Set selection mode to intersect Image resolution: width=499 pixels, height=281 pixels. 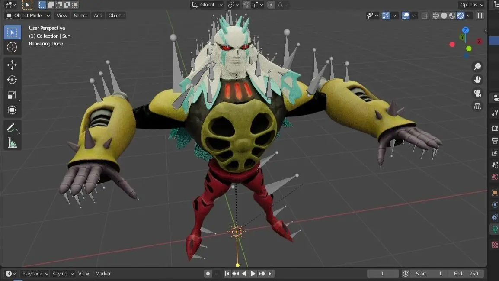pyautogui.click(x=75, y=5)
